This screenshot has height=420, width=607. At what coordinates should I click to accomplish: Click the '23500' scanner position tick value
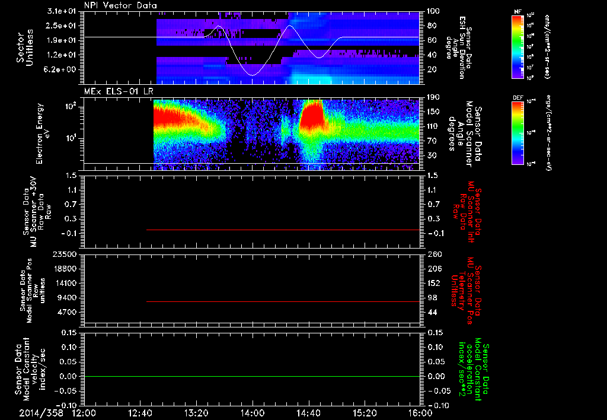tap(65, 254)
